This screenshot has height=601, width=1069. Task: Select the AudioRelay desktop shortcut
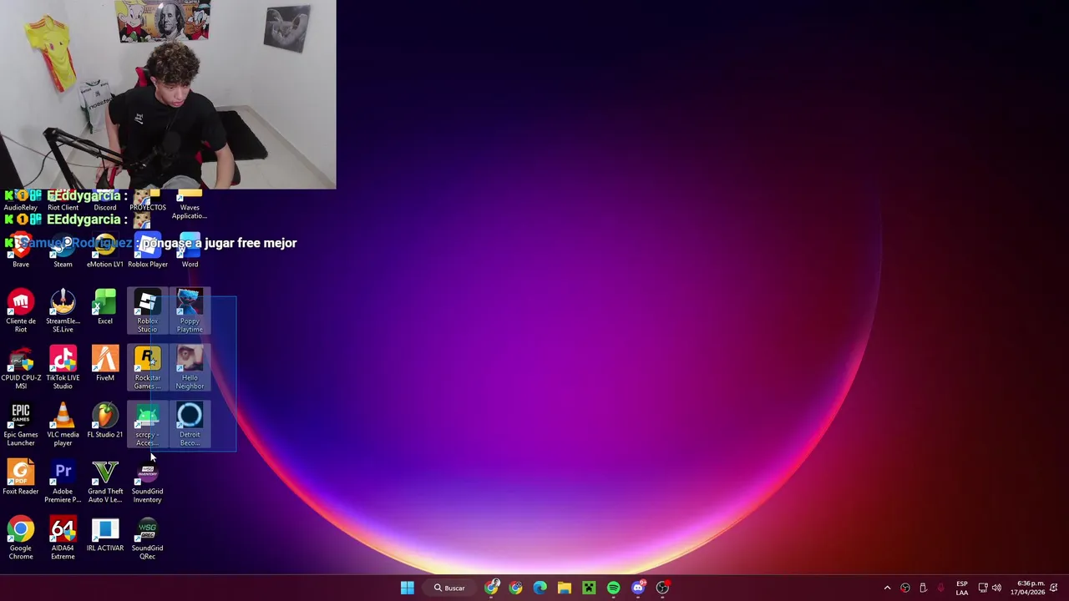(21, 200)
